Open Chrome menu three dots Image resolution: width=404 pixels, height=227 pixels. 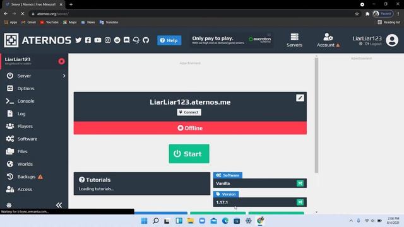(x=398, y=14)
